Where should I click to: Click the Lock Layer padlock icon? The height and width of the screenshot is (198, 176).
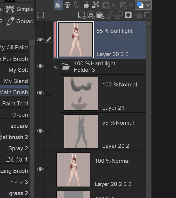[86, 5]
